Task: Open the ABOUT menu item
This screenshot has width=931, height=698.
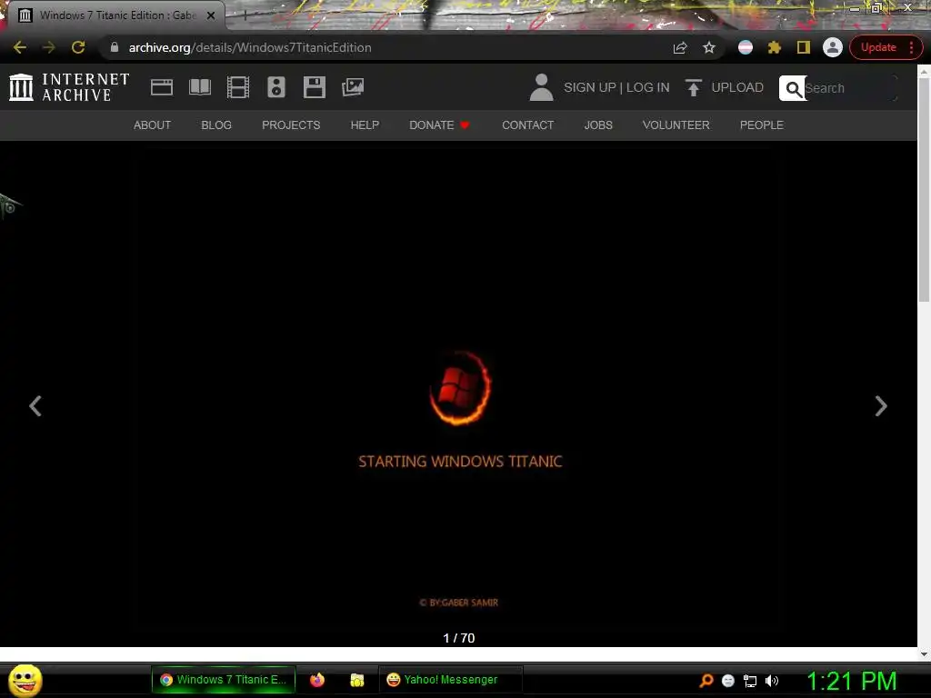Action: 152,125
